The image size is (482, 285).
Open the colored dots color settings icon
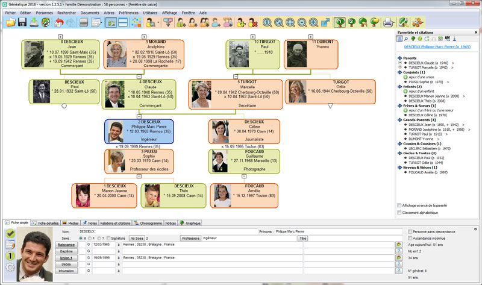pyautogui.click(x=136, y=22)
